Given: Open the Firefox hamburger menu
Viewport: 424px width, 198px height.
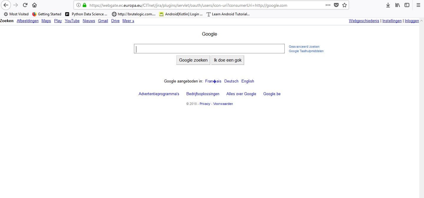Looking at the screenshot, I should coord(418,5).
